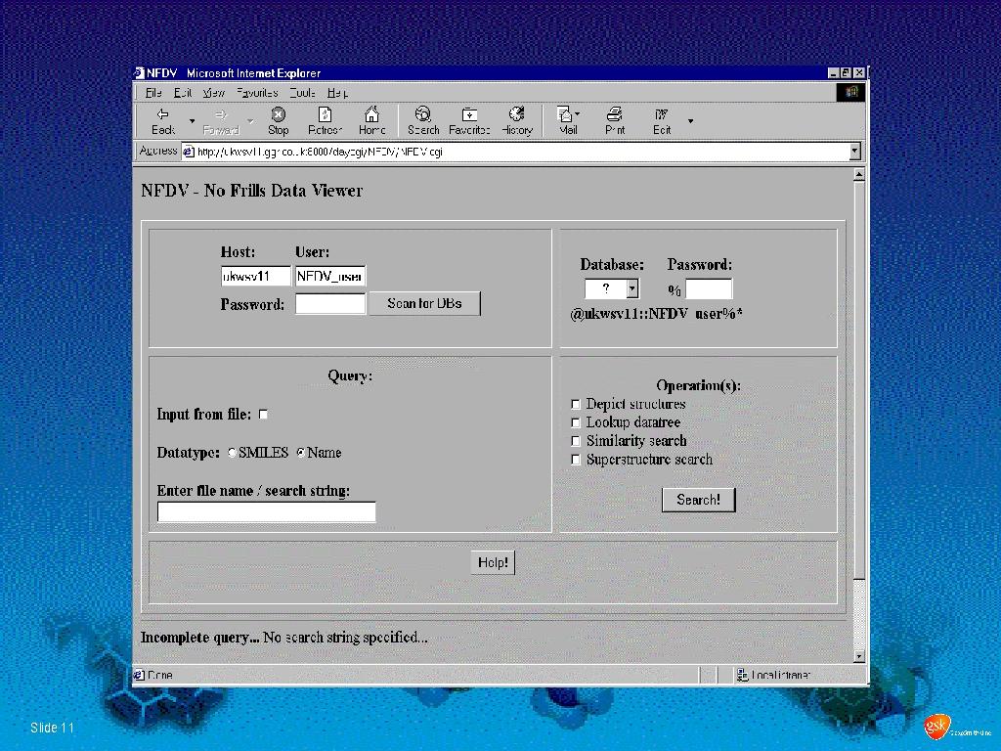1001x751 pixels.
Task: Select the SMILES datatype radio button
Action: 232,453
